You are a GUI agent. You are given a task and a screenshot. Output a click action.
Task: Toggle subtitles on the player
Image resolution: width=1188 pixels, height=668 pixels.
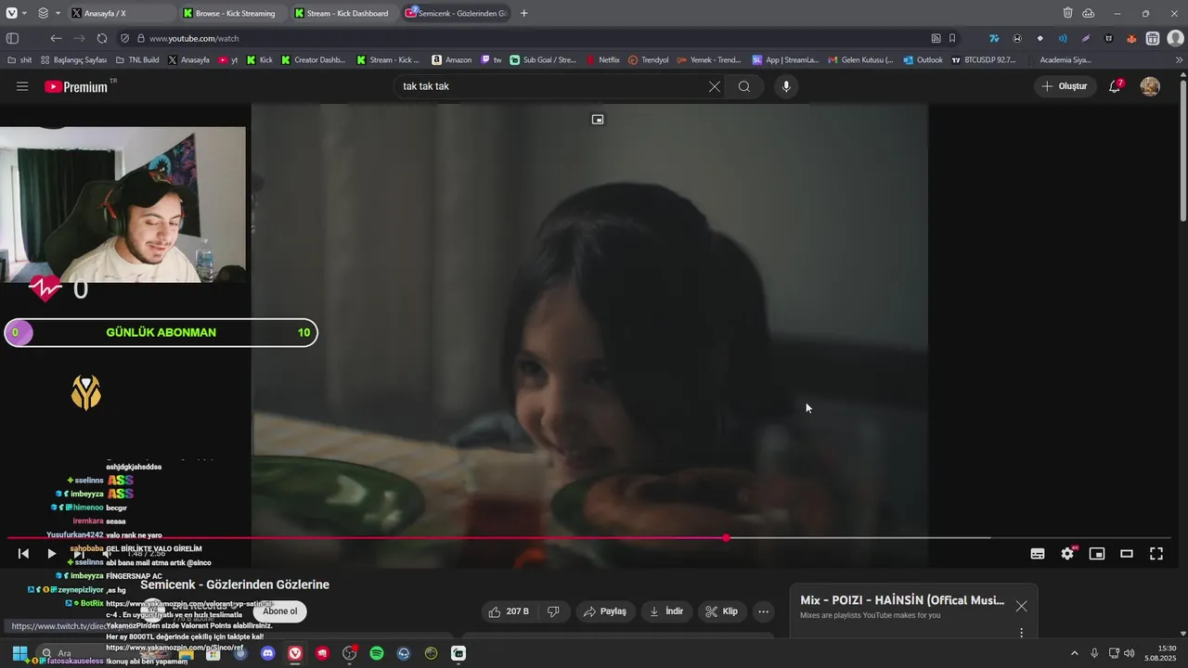tap(1038, 554)
